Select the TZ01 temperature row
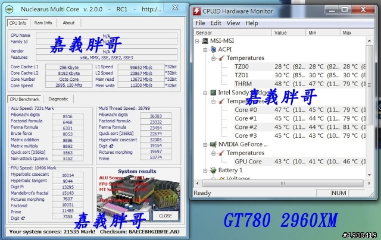 299,75
